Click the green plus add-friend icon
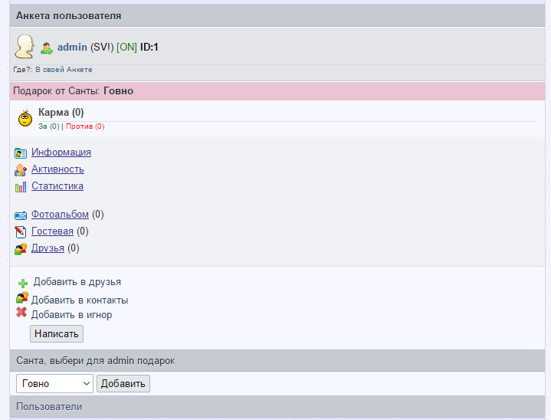Screen dimensions: 551x420 click(x=23, y=283)
